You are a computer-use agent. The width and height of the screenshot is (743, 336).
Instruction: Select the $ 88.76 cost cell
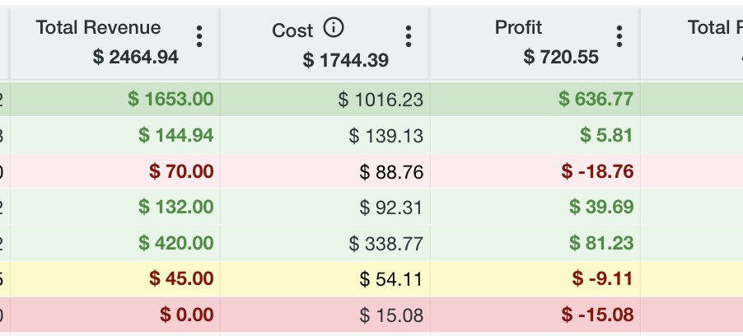point(325,171)
